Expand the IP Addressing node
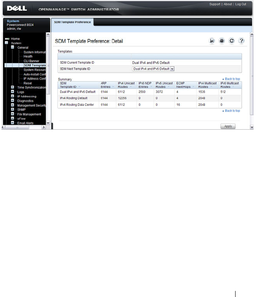Image resolution: width=259 pixels, height=297 pixels. tap(13, 96)
